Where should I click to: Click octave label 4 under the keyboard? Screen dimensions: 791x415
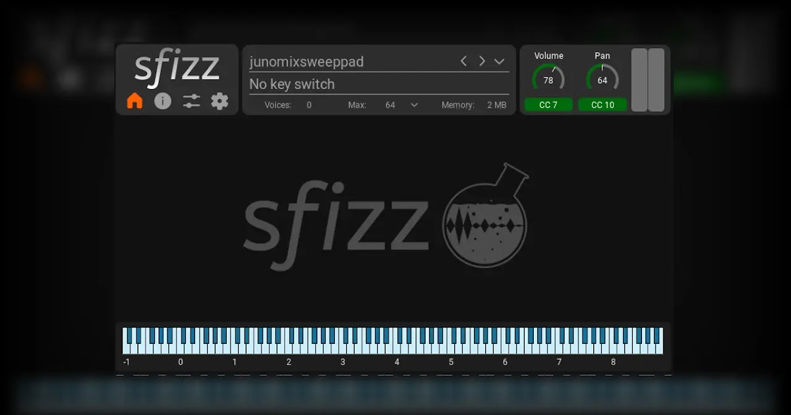point(397,362)
